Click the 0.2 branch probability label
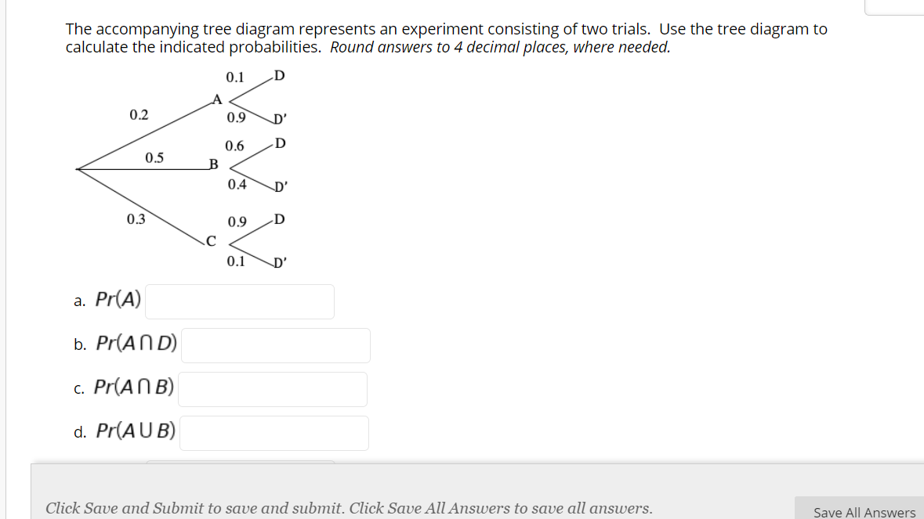The image size is (924, 519). click(137, 114)
